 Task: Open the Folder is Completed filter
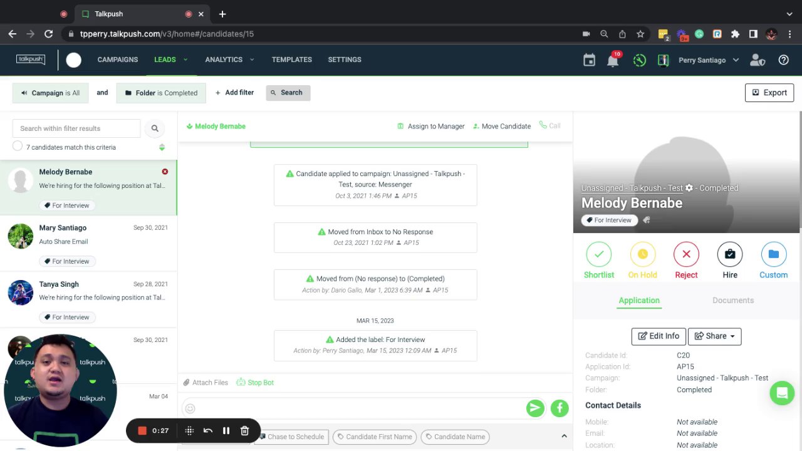[161, 93]
